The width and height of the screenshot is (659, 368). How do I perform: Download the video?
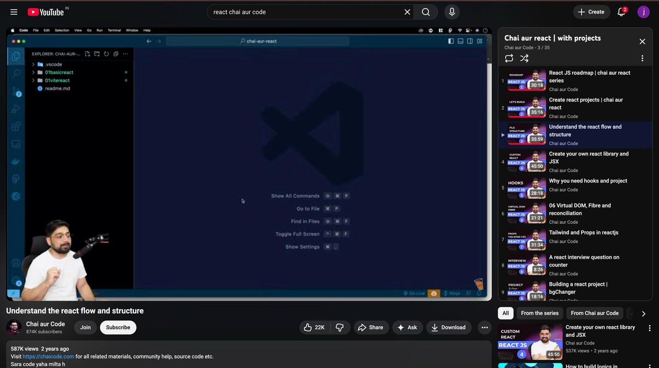tap(448, 327)
